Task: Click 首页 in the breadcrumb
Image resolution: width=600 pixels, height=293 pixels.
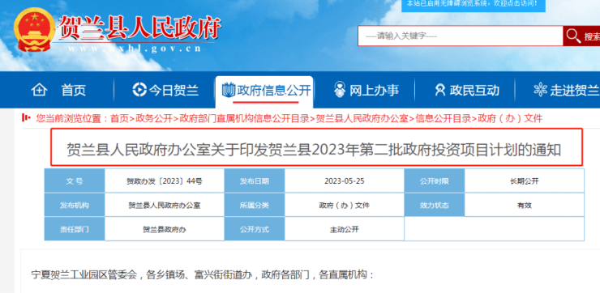Action: [119, 118]
